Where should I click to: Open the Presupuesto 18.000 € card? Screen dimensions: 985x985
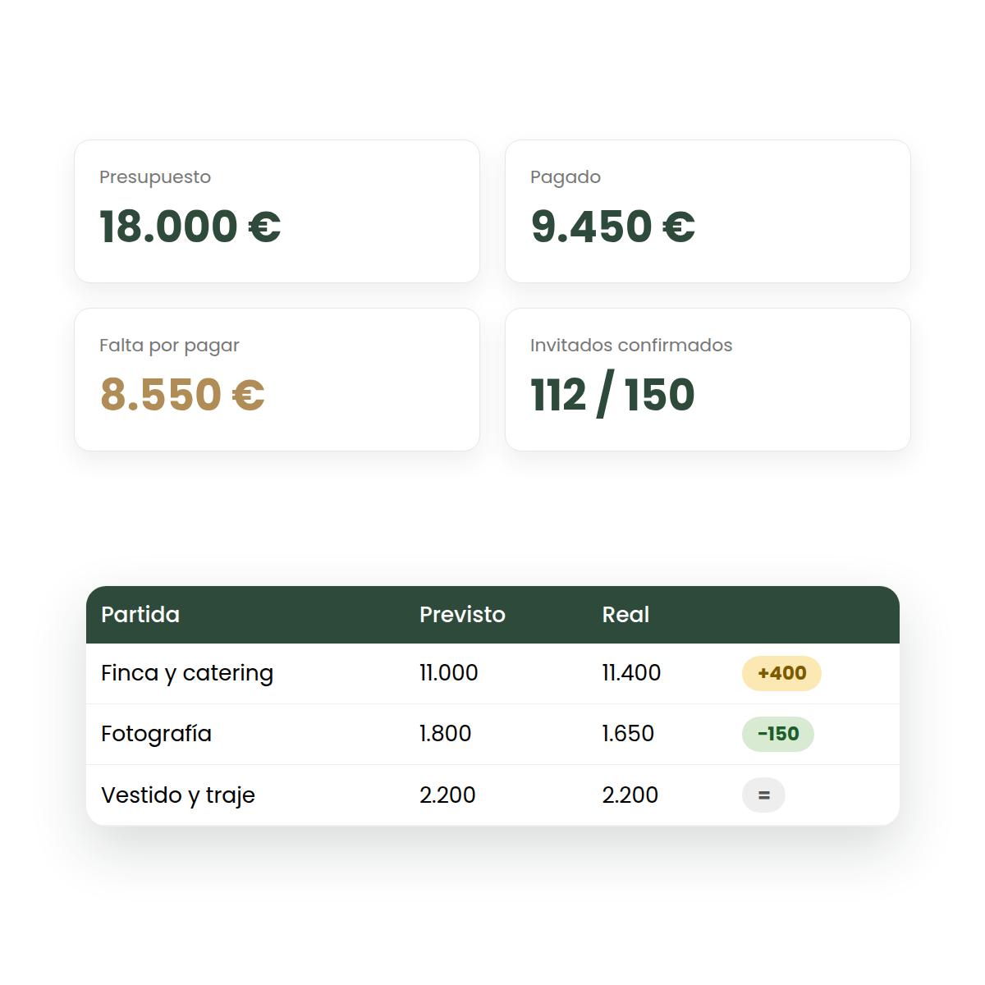coord(277,211)
